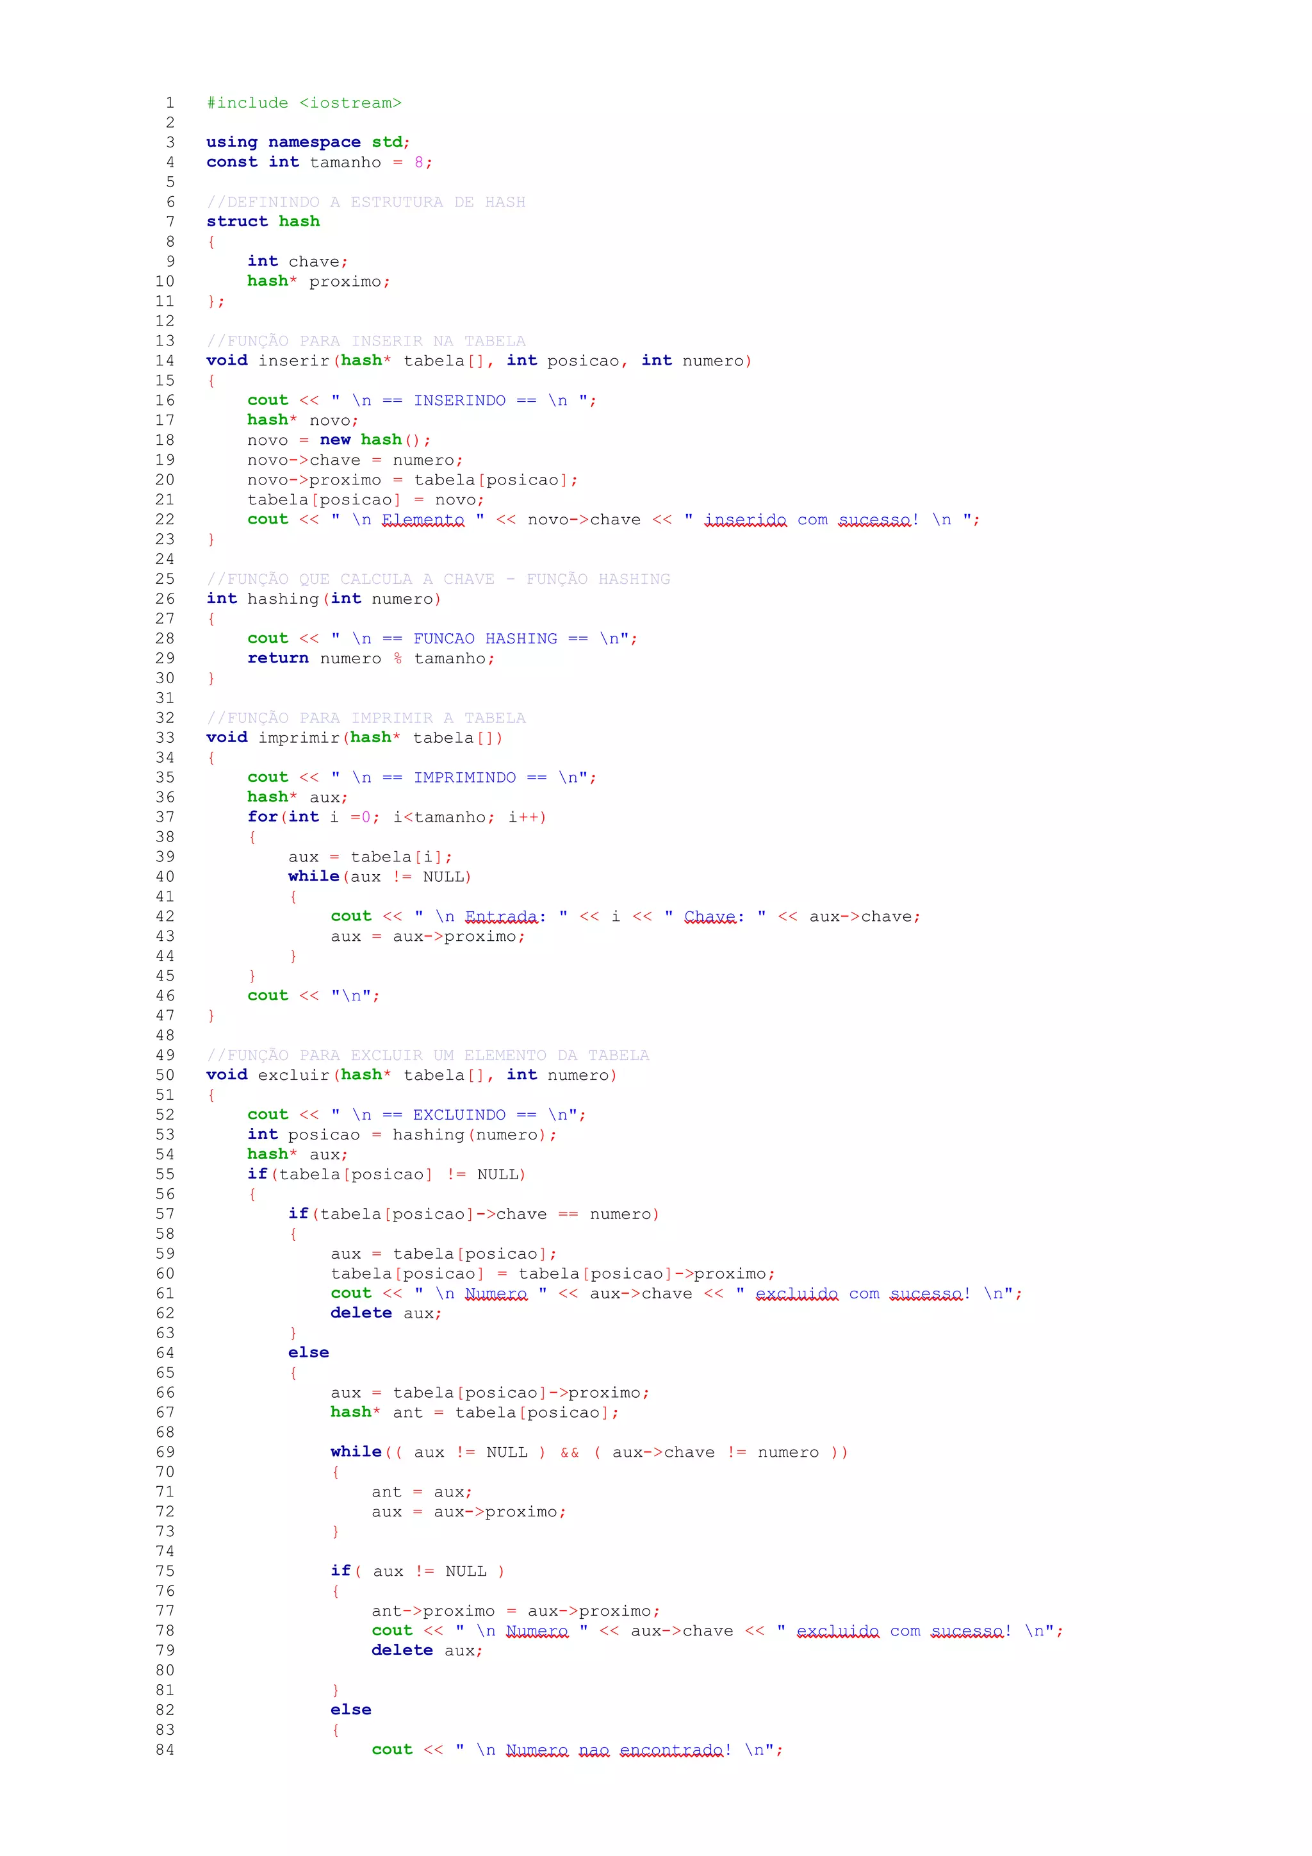Click the underlined word 'Entrada' on line 42

coord(501,916)
